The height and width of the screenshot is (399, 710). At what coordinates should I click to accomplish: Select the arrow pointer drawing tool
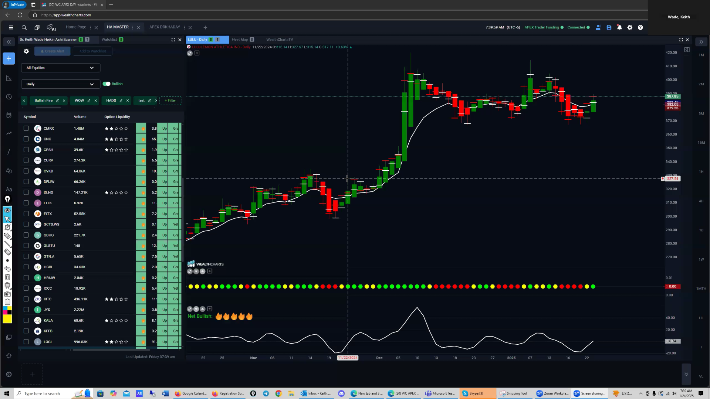(7, 219)
